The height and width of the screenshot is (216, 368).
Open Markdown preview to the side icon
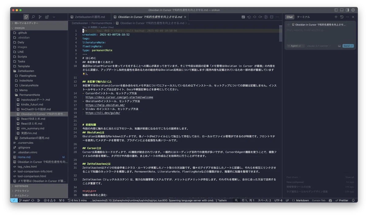pos(243,17)
